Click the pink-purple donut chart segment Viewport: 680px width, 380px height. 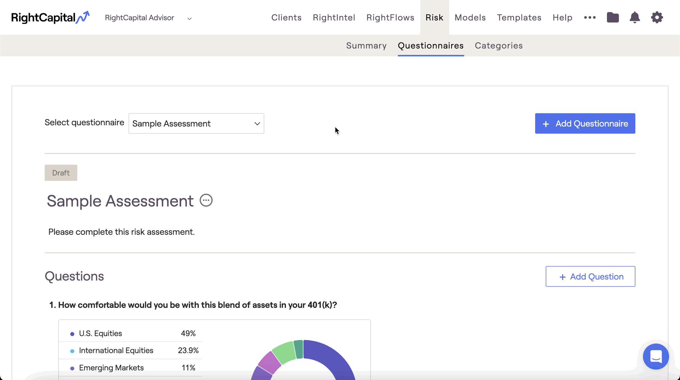click(x=270, y=362)
